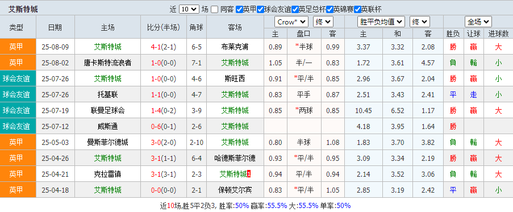This screenshot has height=212, width=513.
Task: Uncheck the 英甲 league filter checkbox
Action: pos(239,9)
